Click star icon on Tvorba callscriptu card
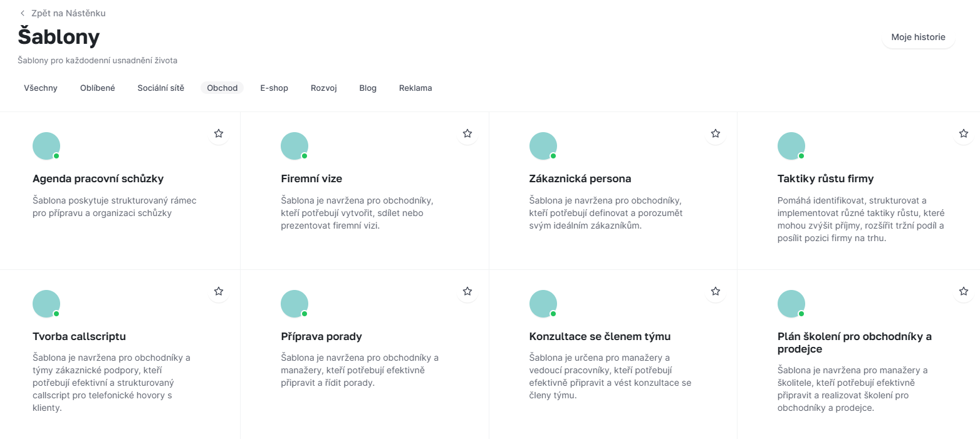 click(219, 291)
